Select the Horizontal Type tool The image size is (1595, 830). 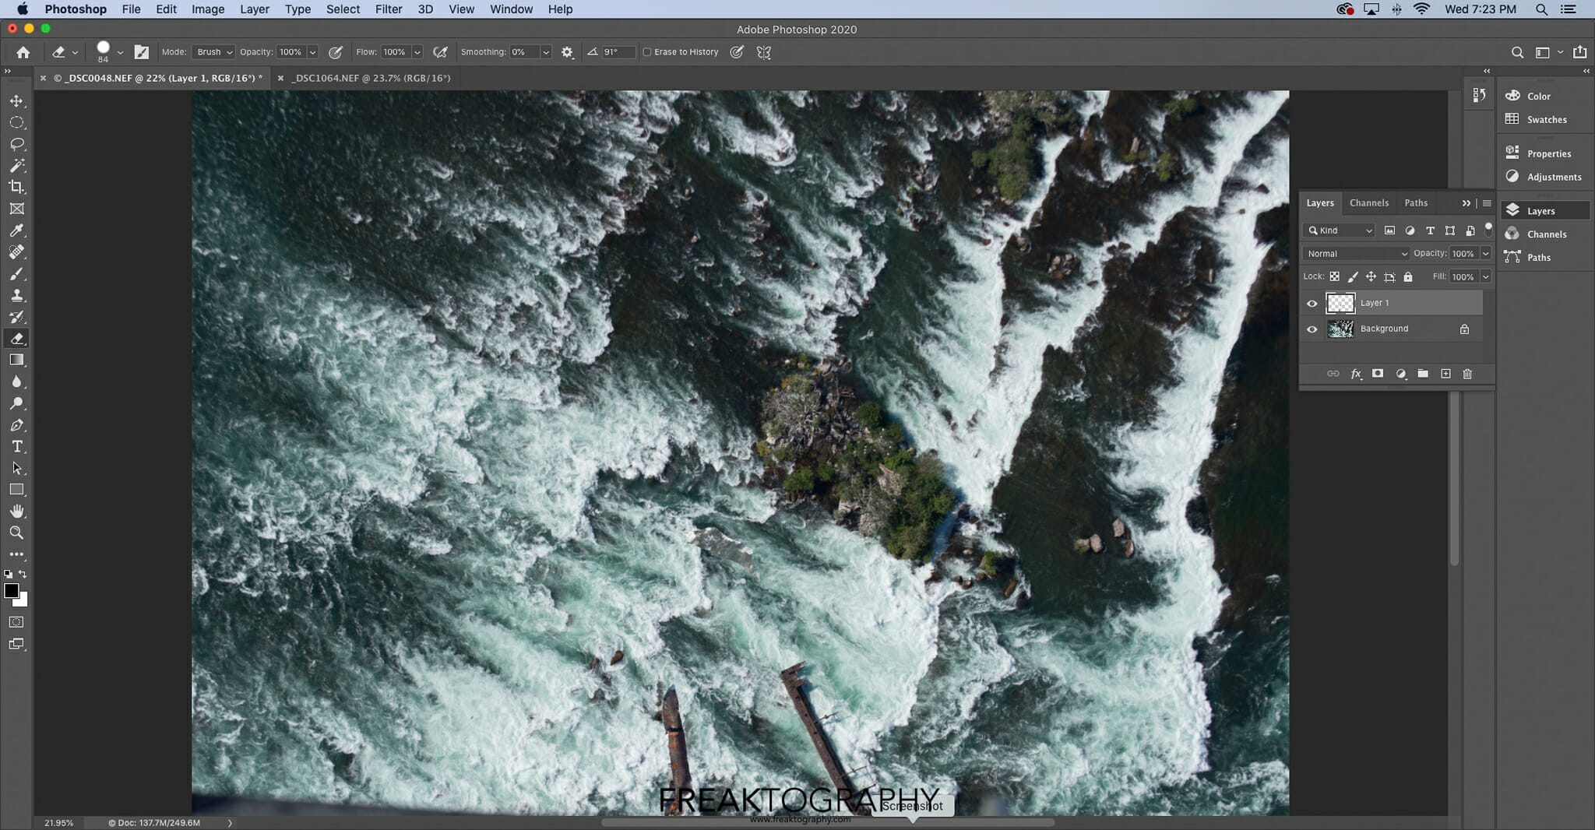tap(16, 447)
